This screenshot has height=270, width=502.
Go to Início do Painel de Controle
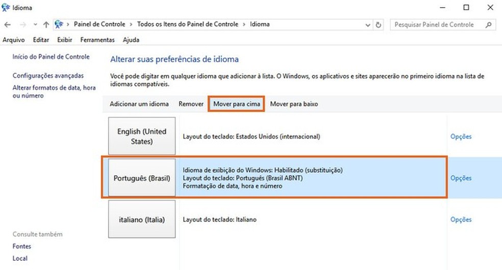[51, 57]
